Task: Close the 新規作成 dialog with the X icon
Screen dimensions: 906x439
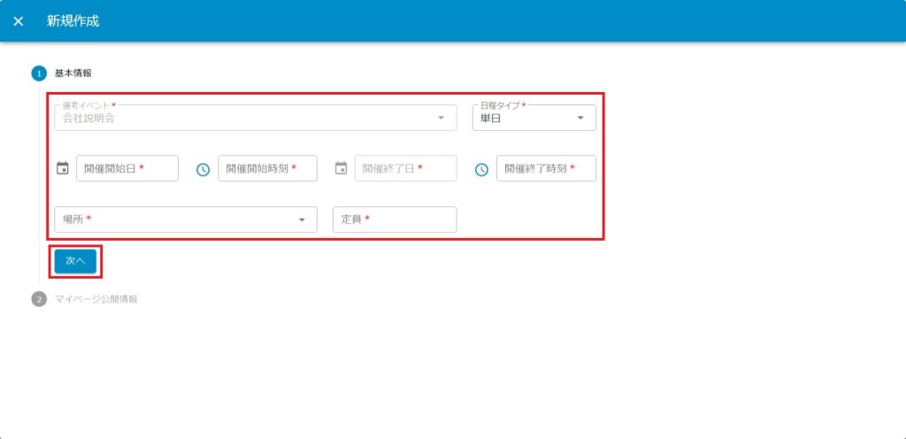Action: pos(19,21)
